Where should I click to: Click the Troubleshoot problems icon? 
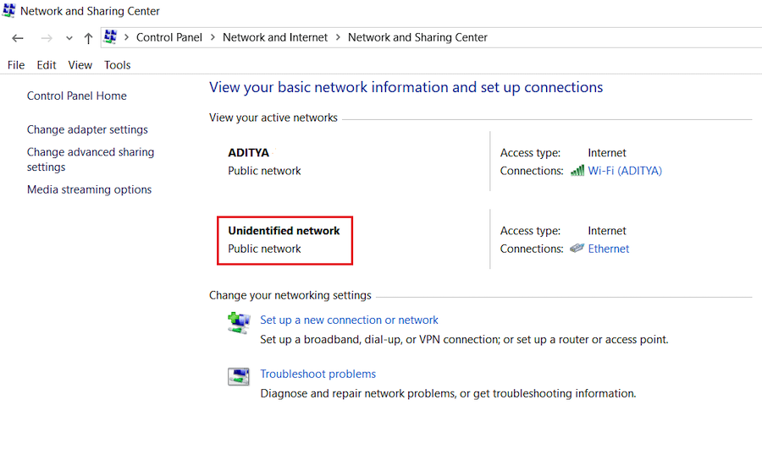(x=239, y=376)
